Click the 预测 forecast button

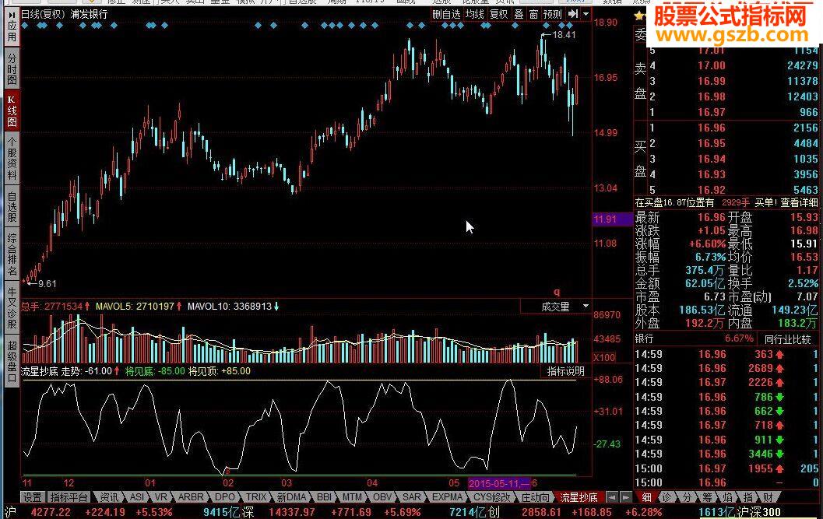coord(552,15)
